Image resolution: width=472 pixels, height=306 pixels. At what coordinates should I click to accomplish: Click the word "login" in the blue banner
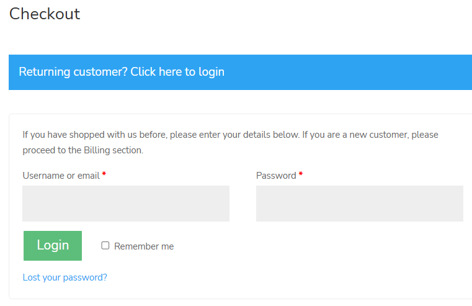pos(212,72)
